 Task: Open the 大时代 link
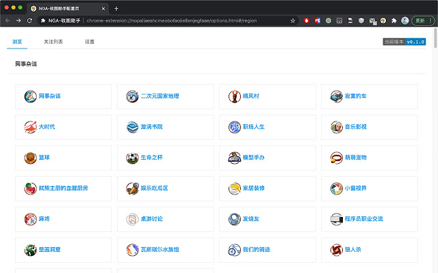47,127
